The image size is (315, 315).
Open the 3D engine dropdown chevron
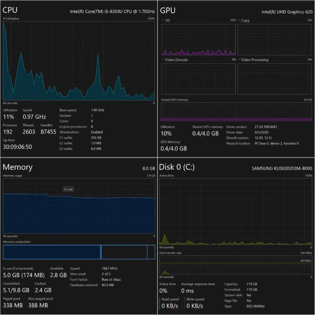[x=163, y=21]
